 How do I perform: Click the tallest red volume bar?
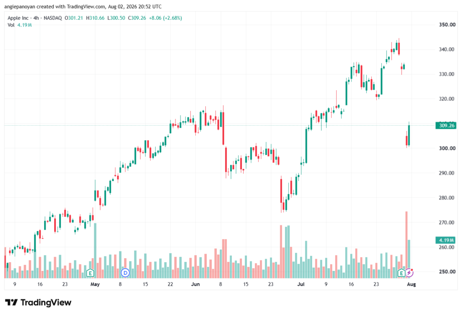coord(407,245)
